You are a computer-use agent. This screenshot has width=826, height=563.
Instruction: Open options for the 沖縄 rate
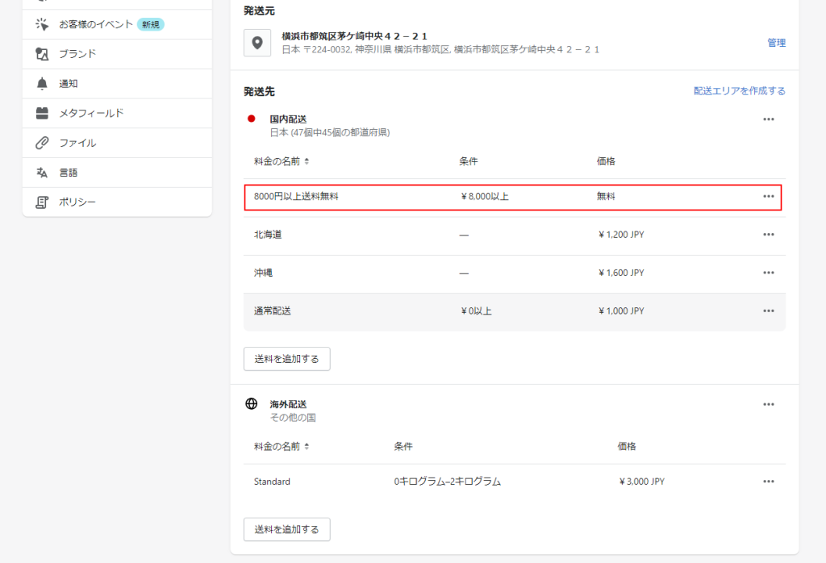click(769, 273)
